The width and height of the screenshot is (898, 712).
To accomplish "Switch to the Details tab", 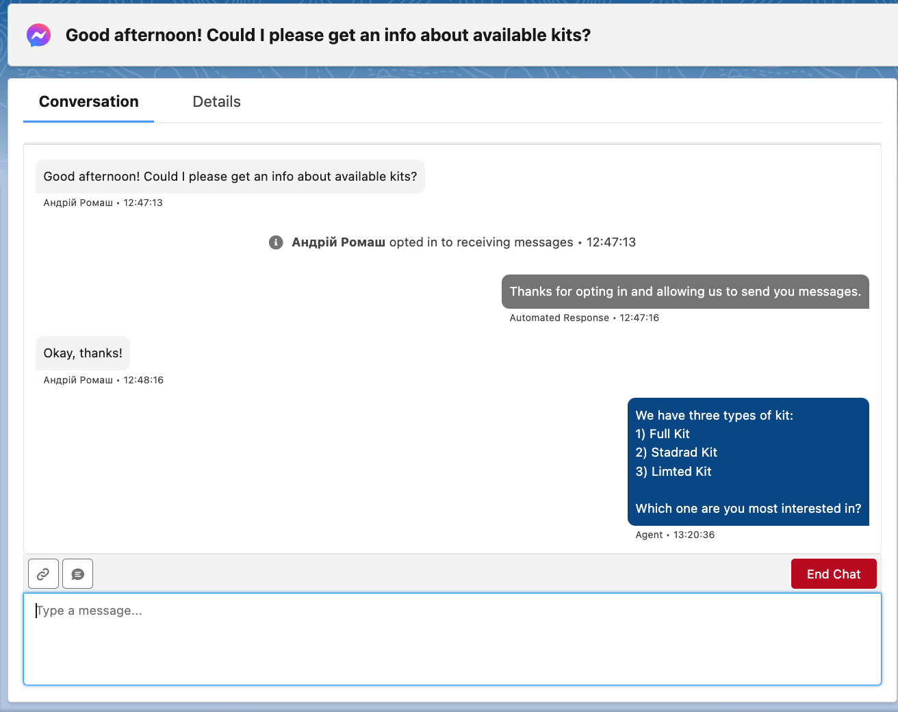I will pyautogui.click(x=216, y=101).
